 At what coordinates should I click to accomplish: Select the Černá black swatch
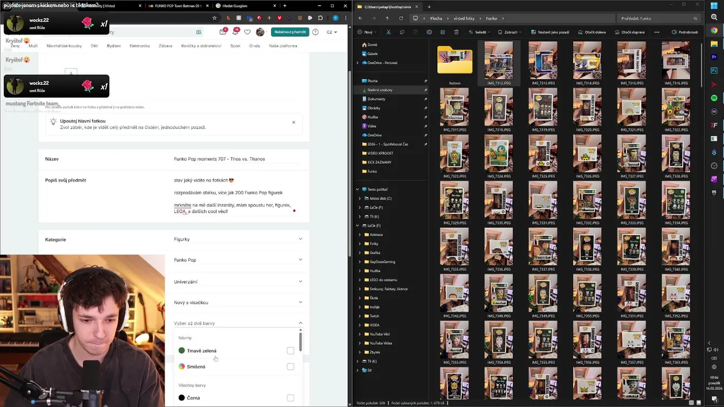[x=182, y=398]
